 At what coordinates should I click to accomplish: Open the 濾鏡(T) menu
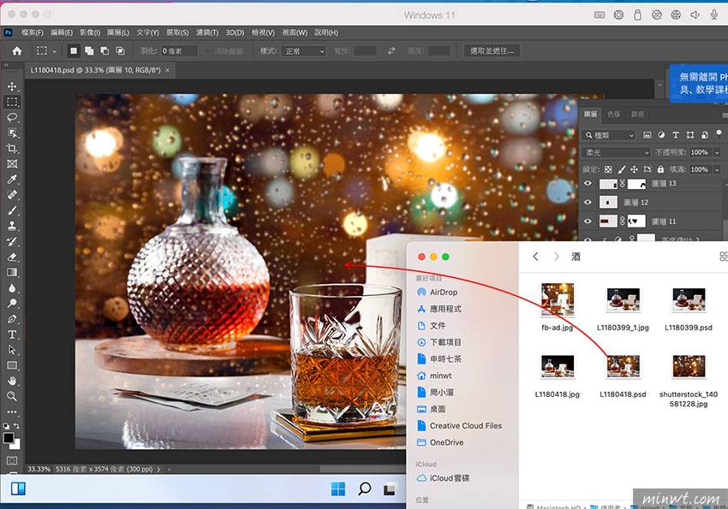point(206,33)
